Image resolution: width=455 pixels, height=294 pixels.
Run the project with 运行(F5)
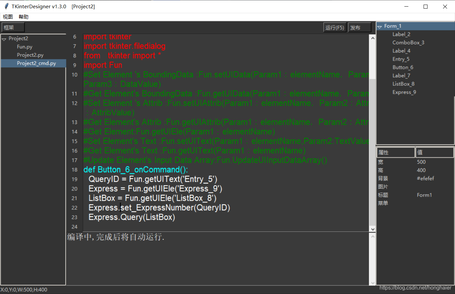(335, 27)
